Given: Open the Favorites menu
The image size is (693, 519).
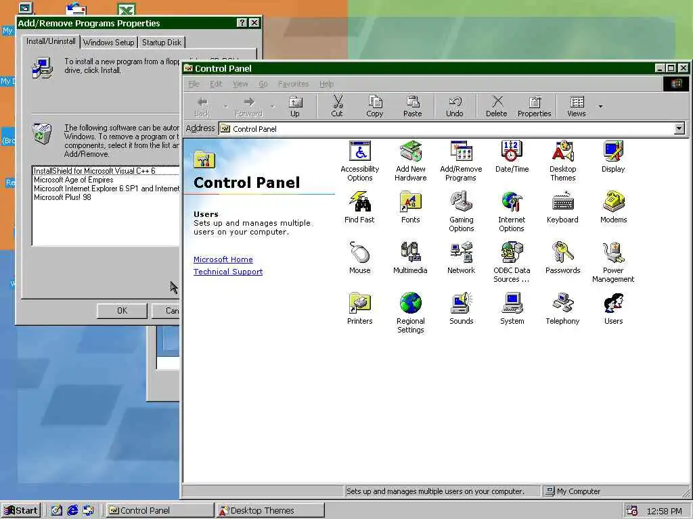Looking at the screenshot, I should (293, 84).
